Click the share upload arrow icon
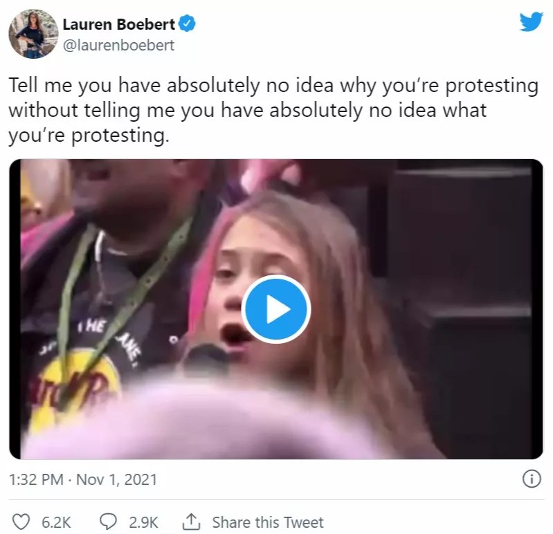 tap(191, 522)
